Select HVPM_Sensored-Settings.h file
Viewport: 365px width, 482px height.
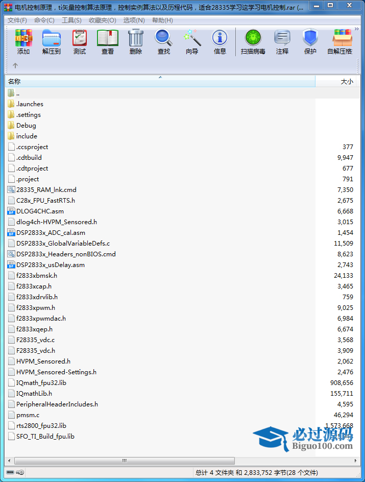tap(52, 372)
